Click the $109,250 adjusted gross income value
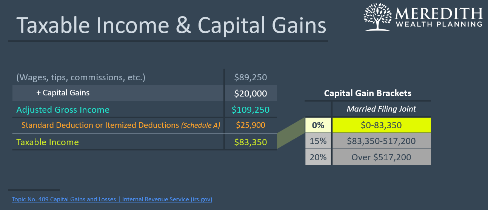 tap(250, 110)
